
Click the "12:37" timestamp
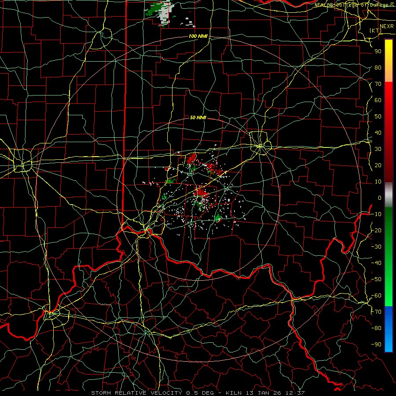(295, 393)
